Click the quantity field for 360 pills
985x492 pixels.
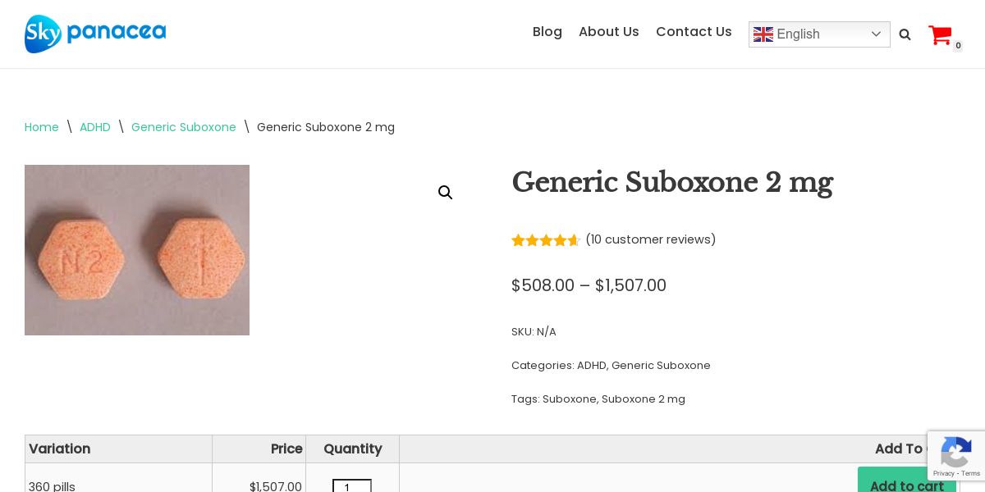click(351, 487)
